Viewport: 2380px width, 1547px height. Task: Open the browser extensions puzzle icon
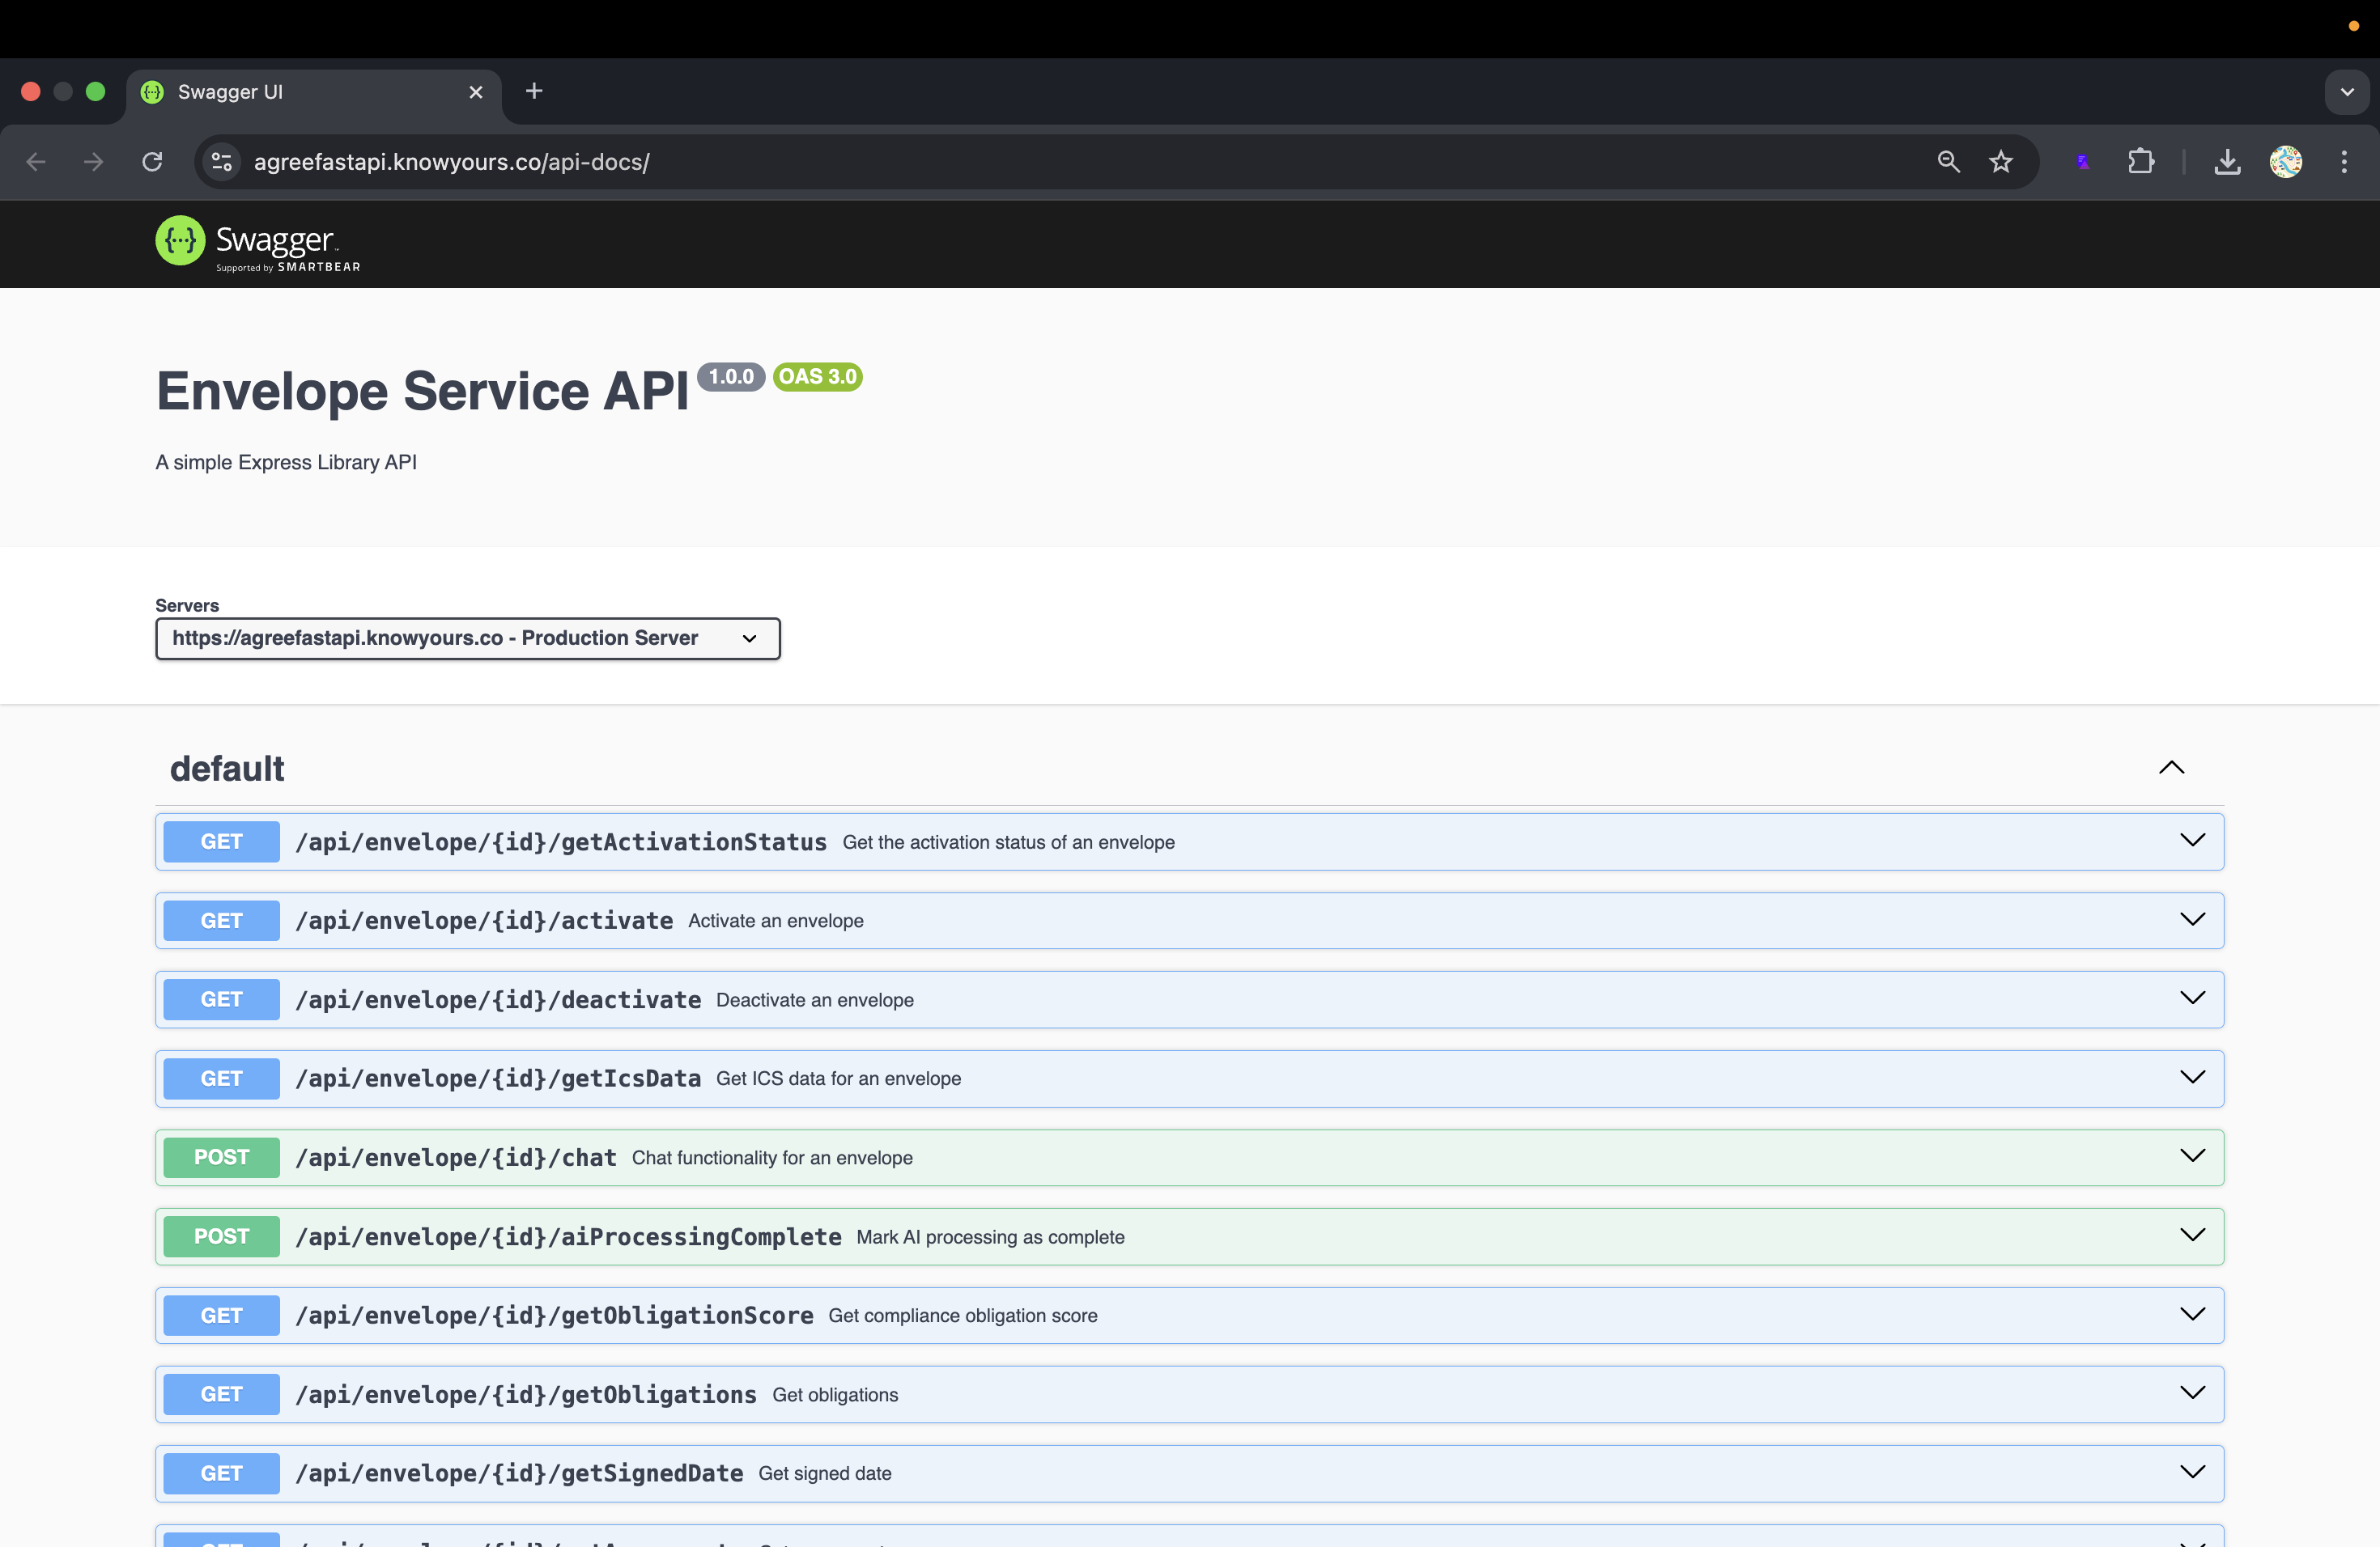2140,162
